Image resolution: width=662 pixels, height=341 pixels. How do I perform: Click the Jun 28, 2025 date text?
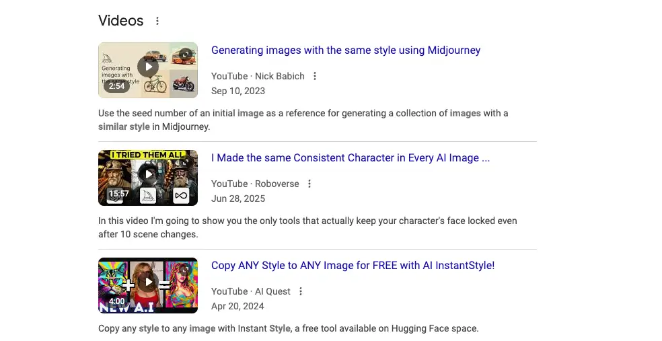click(x=238, y=198)
